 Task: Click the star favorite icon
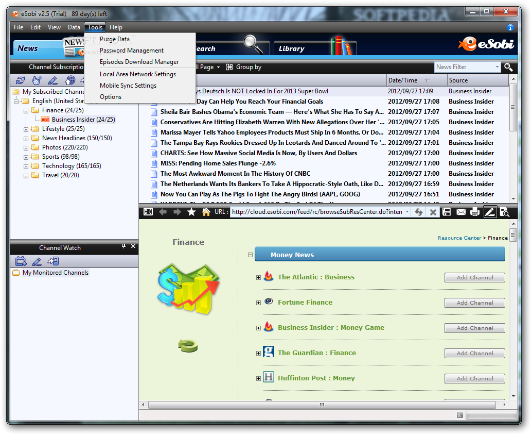pyautogui.click(x=191, y=212)
